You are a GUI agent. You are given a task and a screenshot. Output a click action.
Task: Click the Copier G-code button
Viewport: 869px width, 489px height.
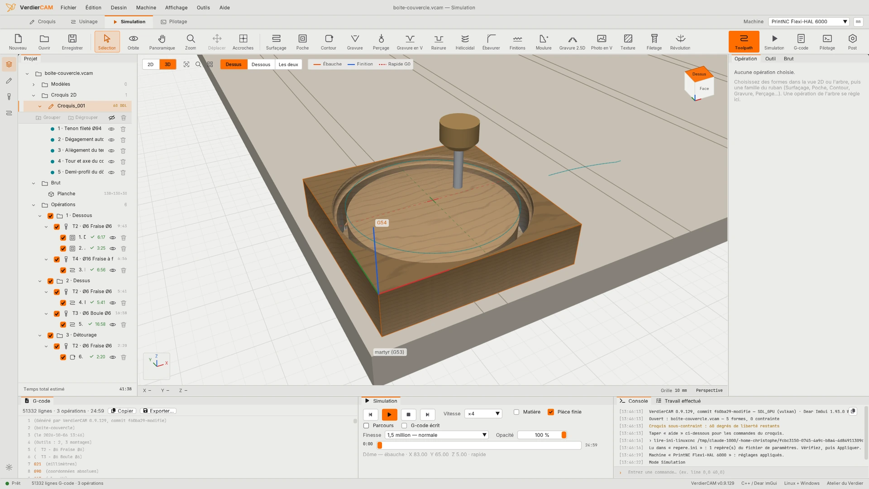click(x=122, y=411)
